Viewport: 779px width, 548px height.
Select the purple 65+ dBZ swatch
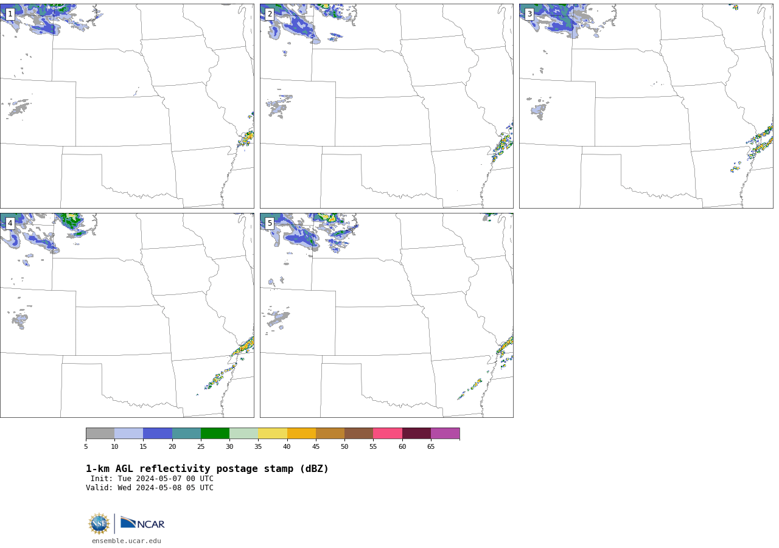point(445,433)
